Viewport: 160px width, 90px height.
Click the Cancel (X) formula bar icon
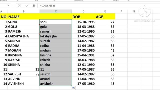click(x=19, y=5)
